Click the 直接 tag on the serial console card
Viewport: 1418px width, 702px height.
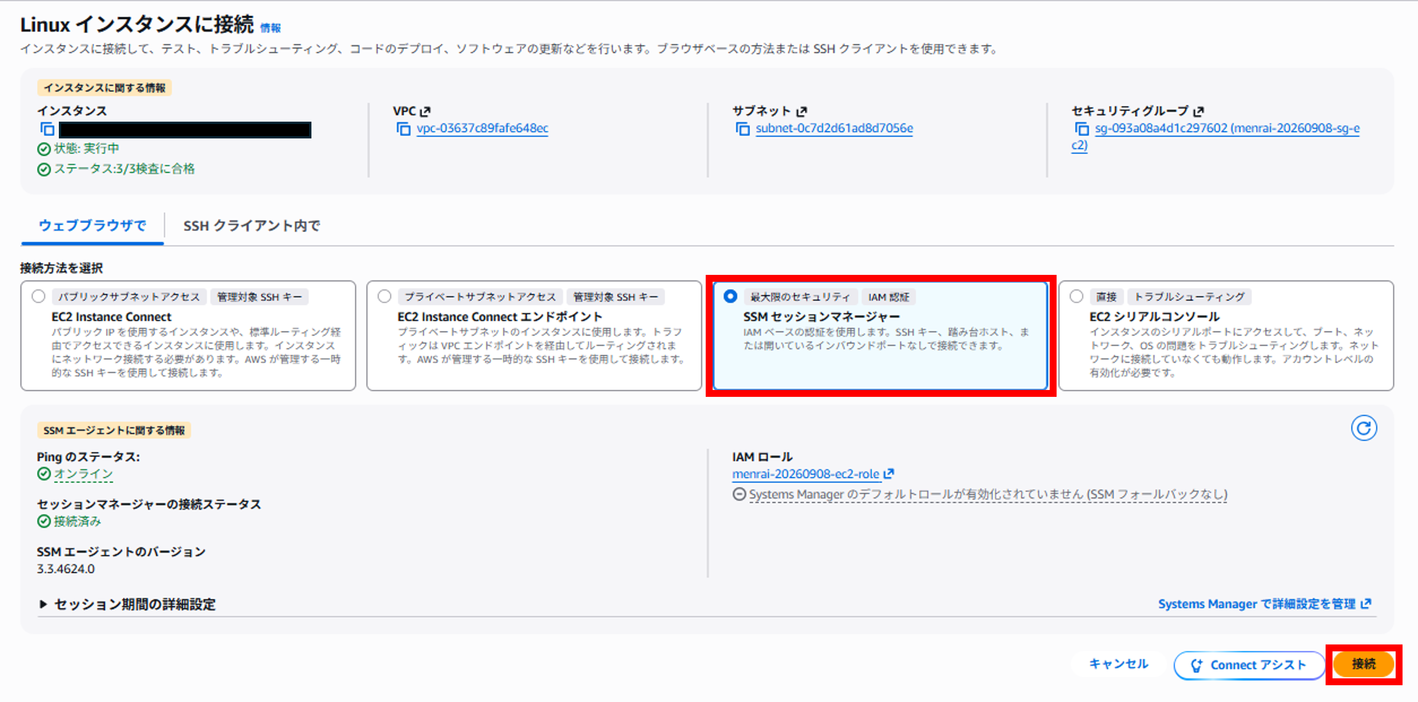(x=1106, y=297)
